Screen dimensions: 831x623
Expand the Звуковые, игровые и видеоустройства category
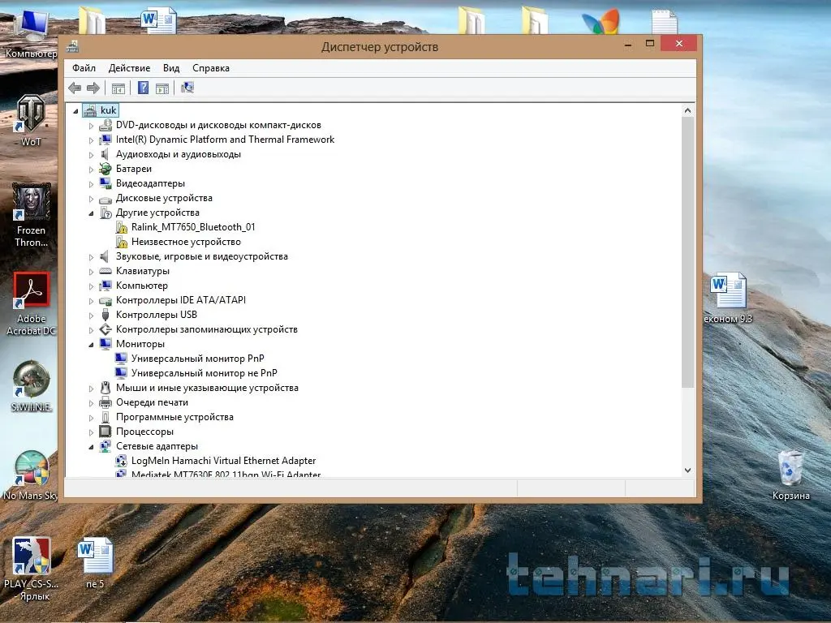tap(91, 257)
